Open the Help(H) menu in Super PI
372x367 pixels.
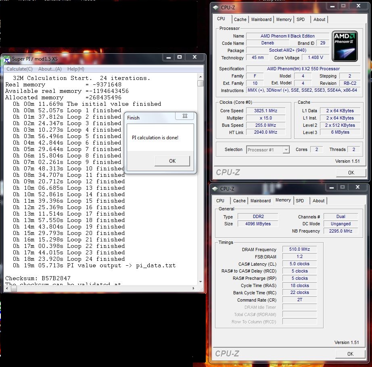[x=76, y=69]
